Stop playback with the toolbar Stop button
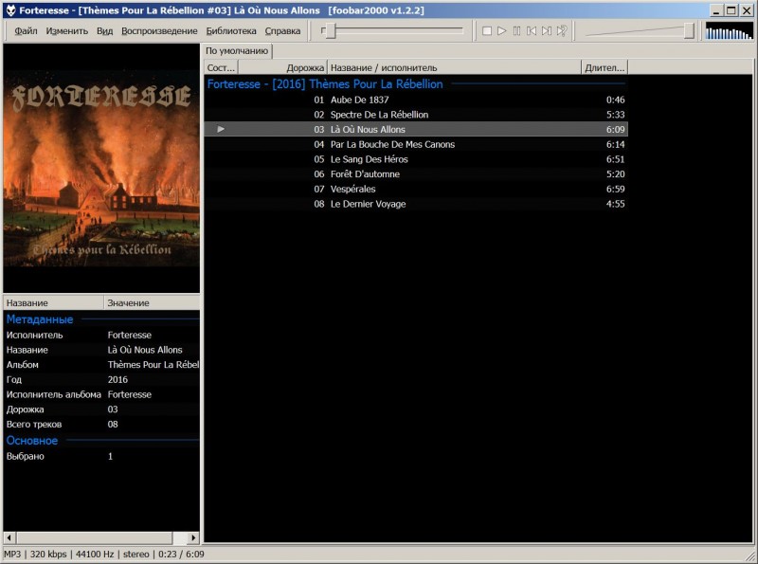The width and height of the screenshot is (758, 564). pyautogui.click(x=487, y=31)
